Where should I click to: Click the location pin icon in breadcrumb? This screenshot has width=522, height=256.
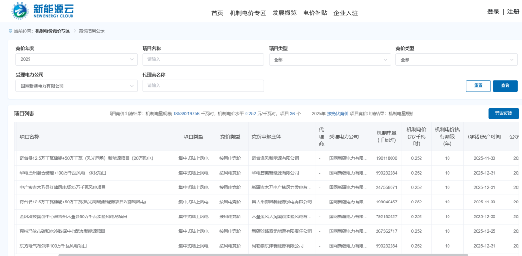pyautogui.click(x=11, y=31)
